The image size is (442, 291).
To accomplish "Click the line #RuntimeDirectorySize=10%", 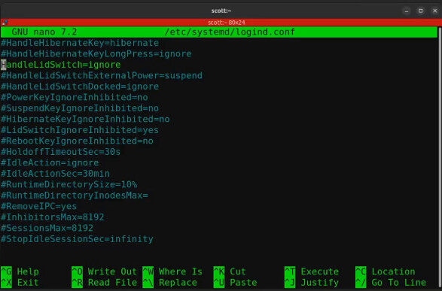I will [x=69, y=185].
